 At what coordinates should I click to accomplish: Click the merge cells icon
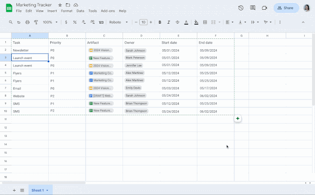[213, 22]
